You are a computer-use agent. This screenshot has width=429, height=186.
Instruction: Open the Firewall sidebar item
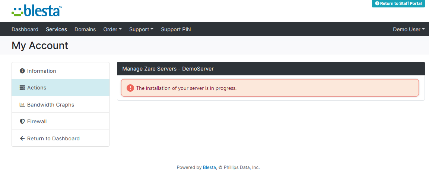click(60, 121)
